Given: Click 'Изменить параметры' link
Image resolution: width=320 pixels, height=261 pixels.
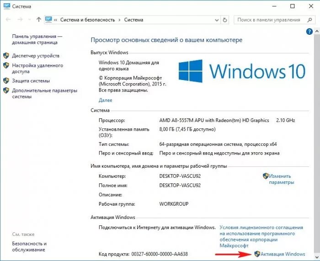Looking at the screenshot, I should coord(282,179).
